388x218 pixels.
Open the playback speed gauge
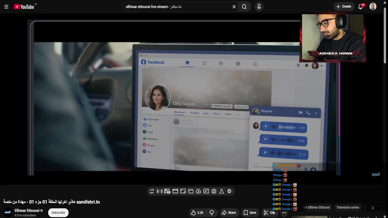click(x=199, y=191)
